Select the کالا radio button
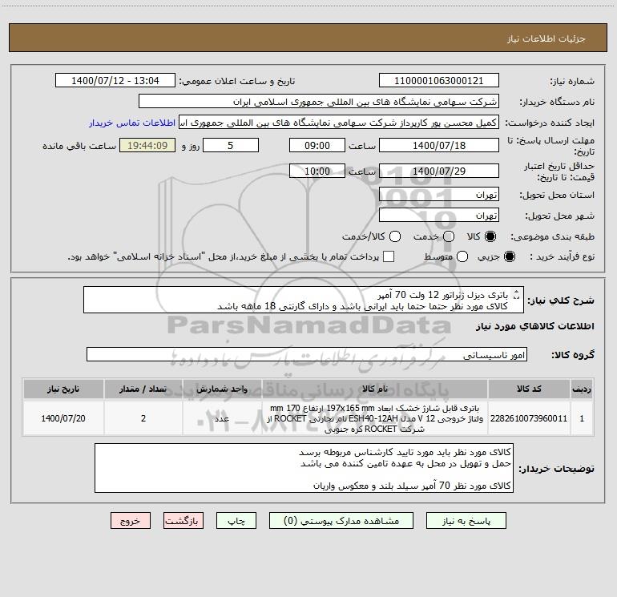The image size is (617, 597). point(490,236)
